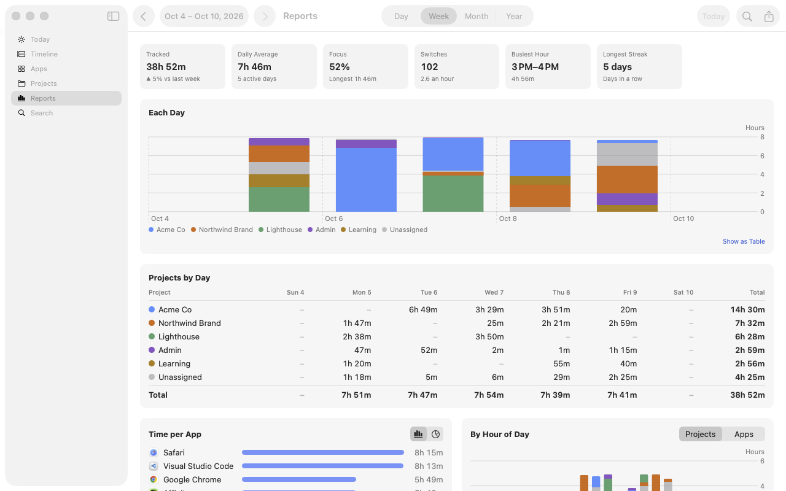Click the Acme Co row in Projects by Day
Viewport: 786px width, 491px height.
[457, 309]
